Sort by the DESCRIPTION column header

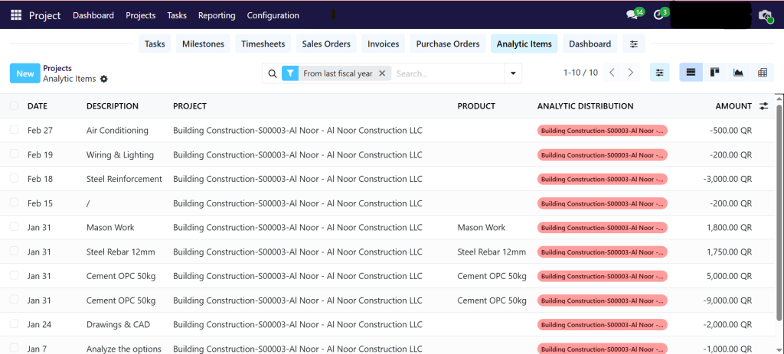113,106
